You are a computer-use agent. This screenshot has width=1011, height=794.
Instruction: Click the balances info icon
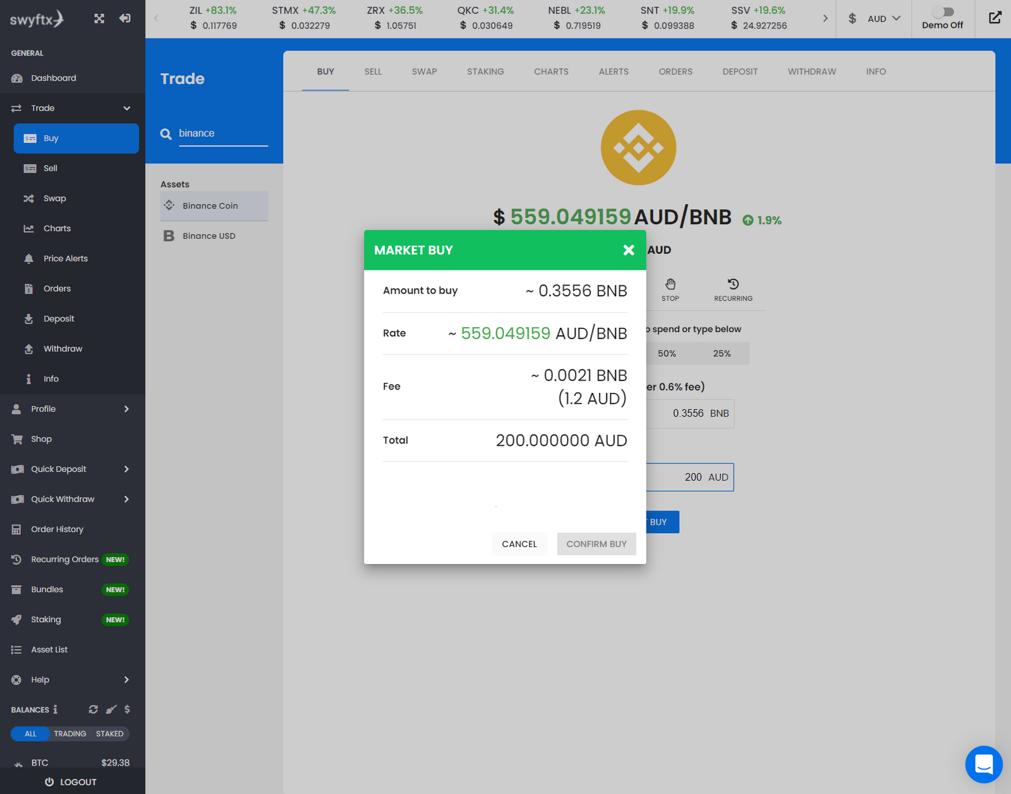tap(55, 709)
